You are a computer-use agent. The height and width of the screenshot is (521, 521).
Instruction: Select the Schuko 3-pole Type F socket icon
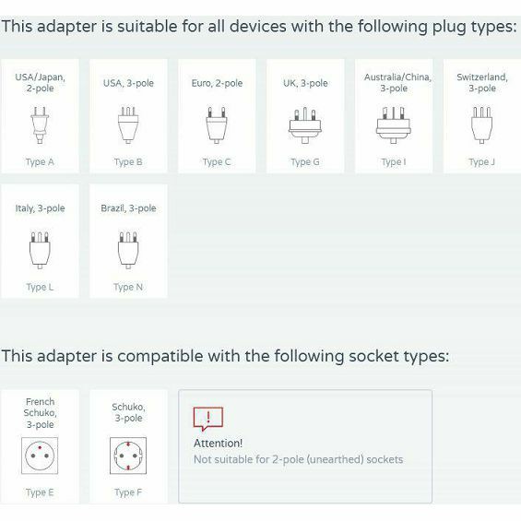coord(128,456)
